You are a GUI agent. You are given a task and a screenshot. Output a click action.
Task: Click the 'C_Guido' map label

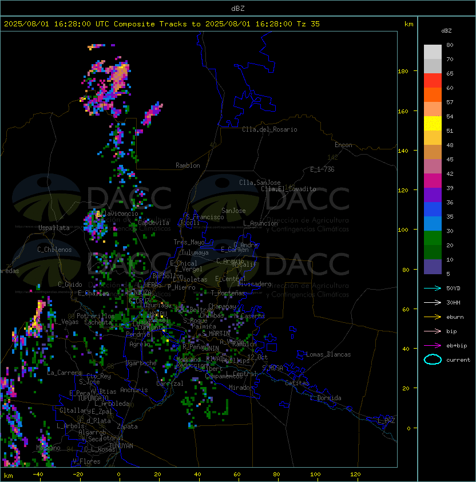pos(70,285)
